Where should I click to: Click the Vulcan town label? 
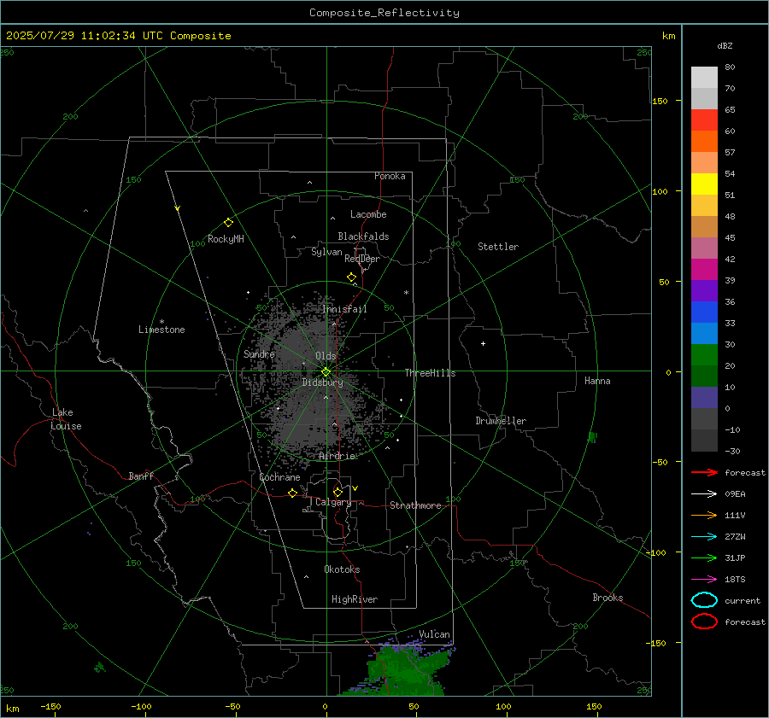[434, 634]
